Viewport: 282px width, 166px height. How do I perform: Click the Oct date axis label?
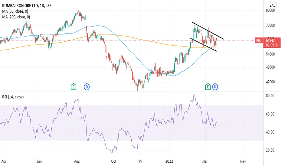pyautogui.click(x=114, y=161)
